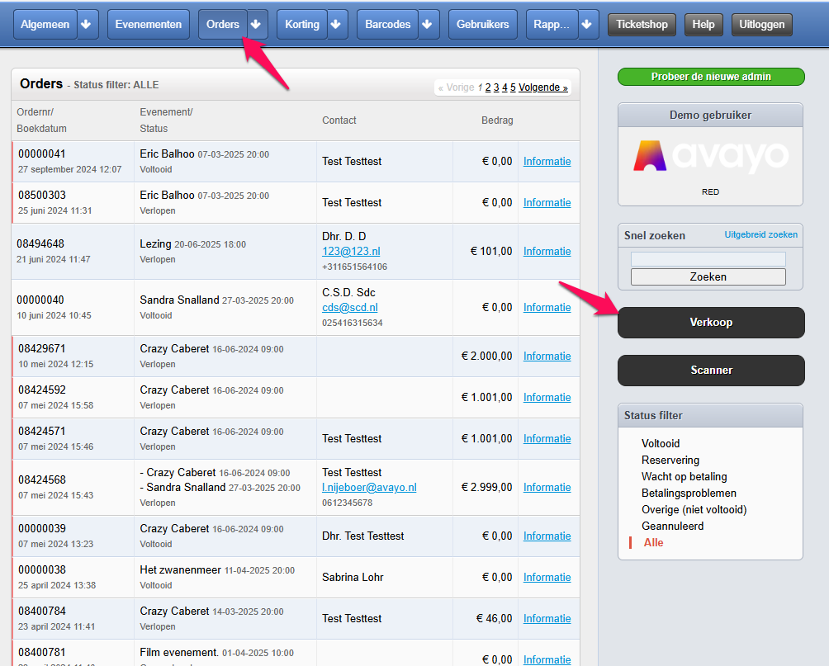Click email link 123@123.nl

click(x=351, y=251)
